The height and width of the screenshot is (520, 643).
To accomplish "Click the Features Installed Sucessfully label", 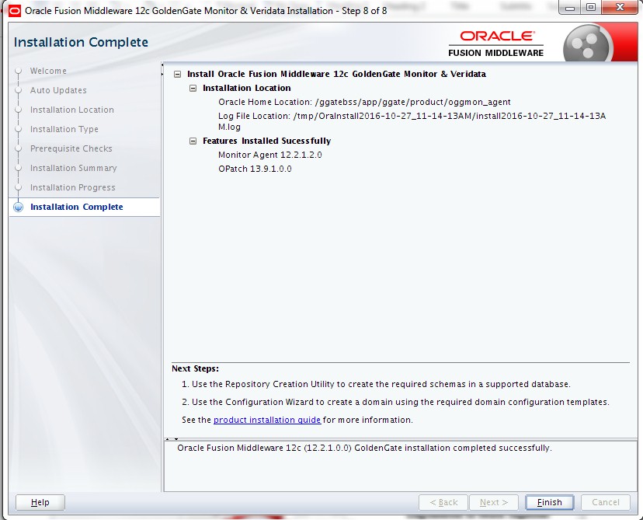I will (x=266, y=141).
